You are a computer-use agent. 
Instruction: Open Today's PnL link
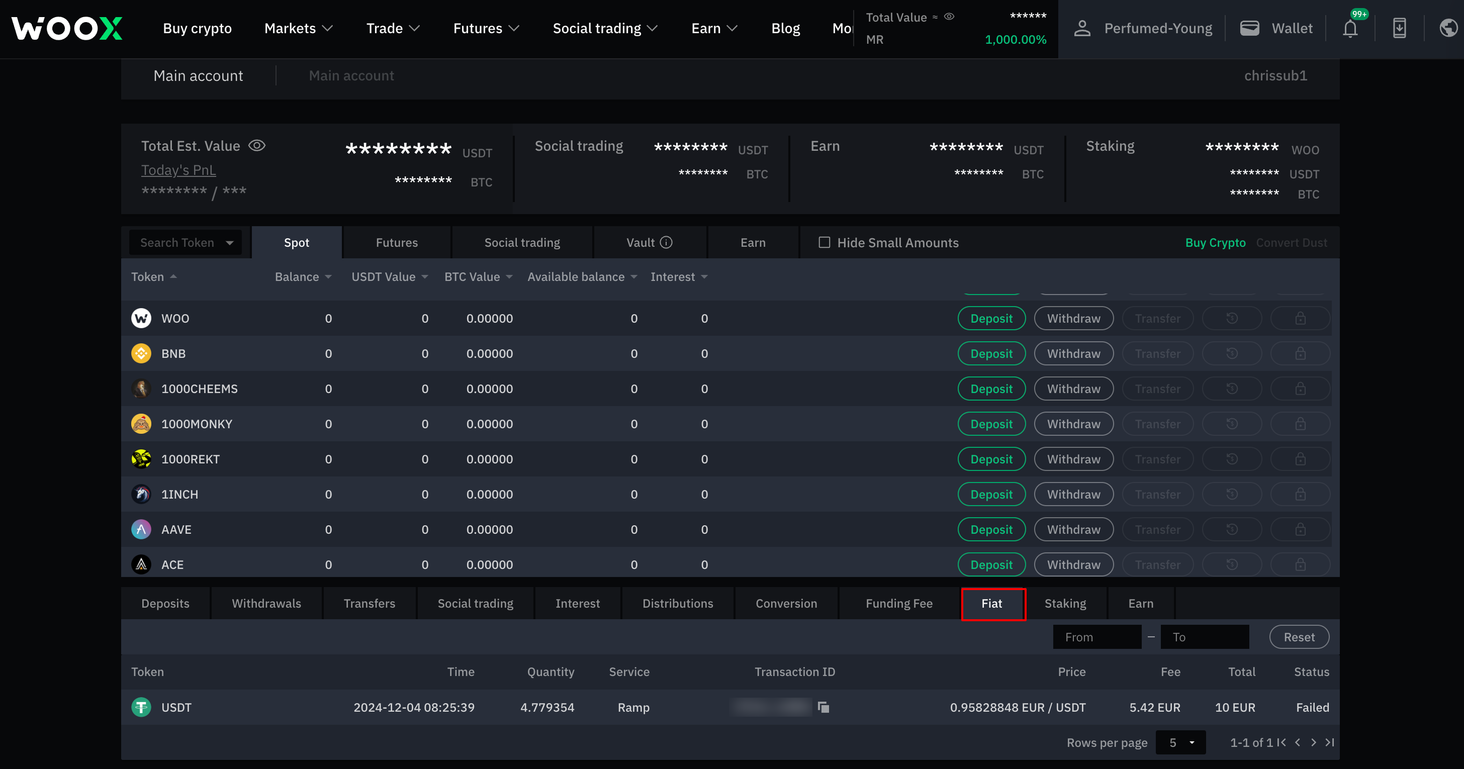(178, 170)
